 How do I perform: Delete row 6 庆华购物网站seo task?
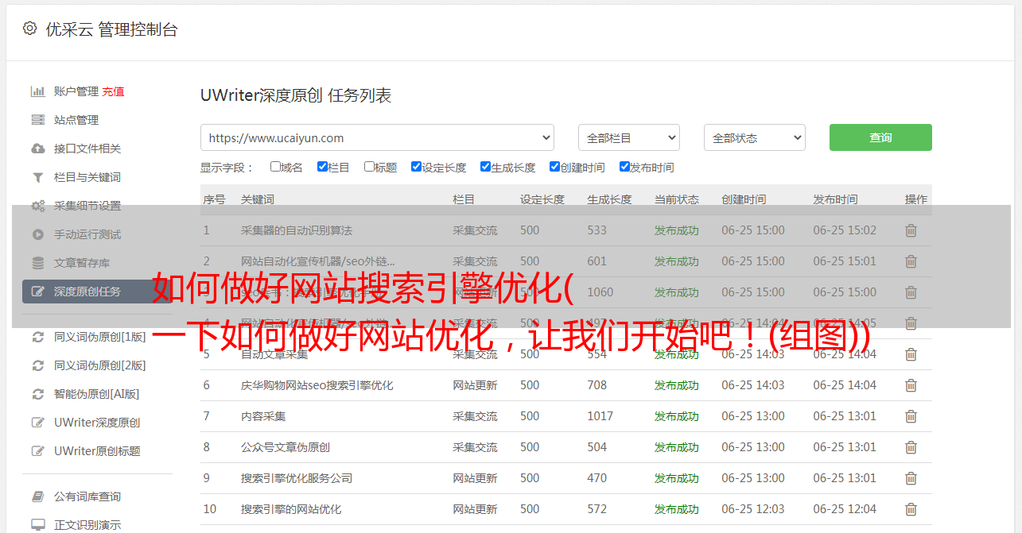click(911, 385)
